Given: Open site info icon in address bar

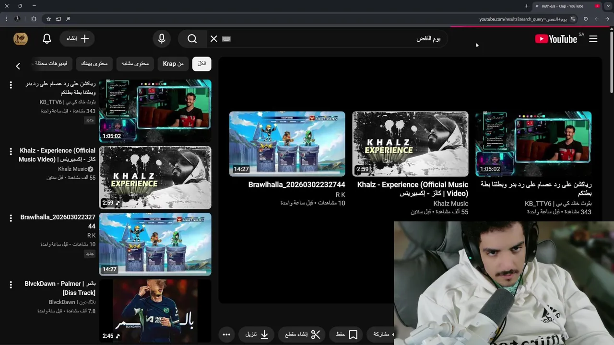Looking at the screenshot, I should 573,19.
